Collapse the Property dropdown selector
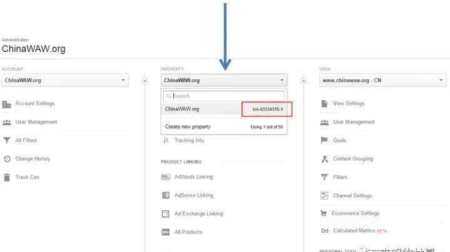This screenshot has width=450, height=252. coord(224,80)
